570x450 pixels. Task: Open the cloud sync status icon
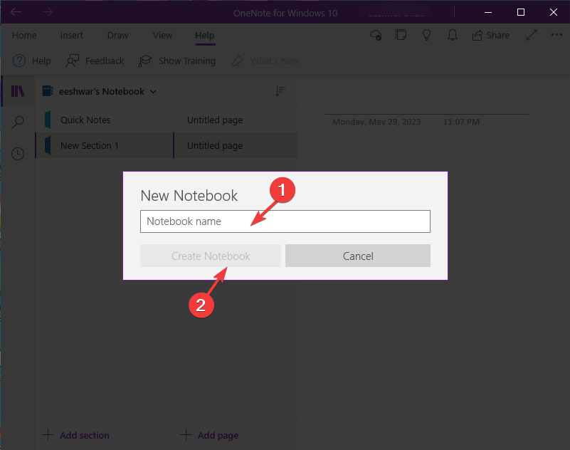click(x=376, y=35)
